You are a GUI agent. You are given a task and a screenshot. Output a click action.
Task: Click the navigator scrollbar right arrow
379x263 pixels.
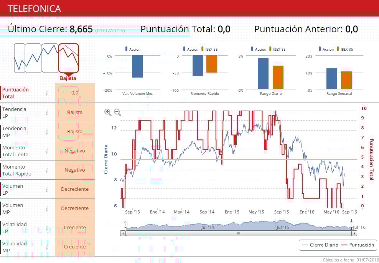[x=354, y=233]
